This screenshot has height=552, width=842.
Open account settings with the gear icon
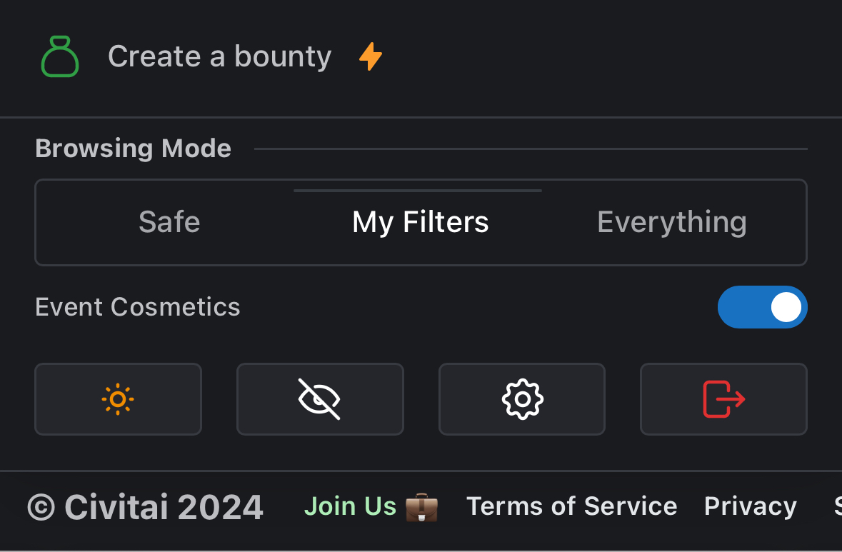click(522, 399)
